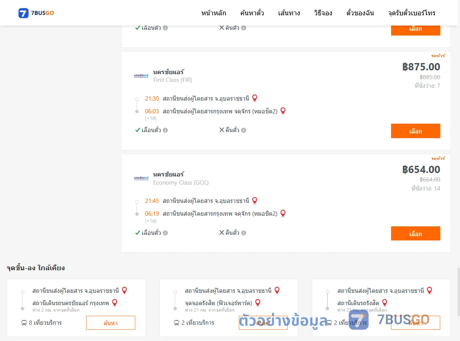This screenshot has height=341, width=460.
Task: Open คืนตั๋ว info icon in topmost card
Action: click(x=244, y=28)
